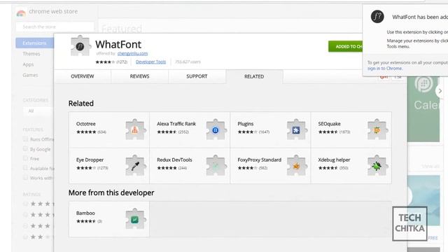This screenshot has height=252, width=448.
Task: Select the top ratings filter radio button
Action: 25,204
